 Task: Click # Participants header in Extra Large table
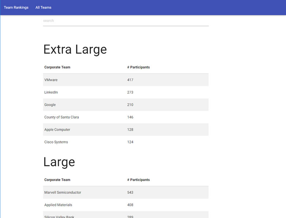click(x=138, y=67)
